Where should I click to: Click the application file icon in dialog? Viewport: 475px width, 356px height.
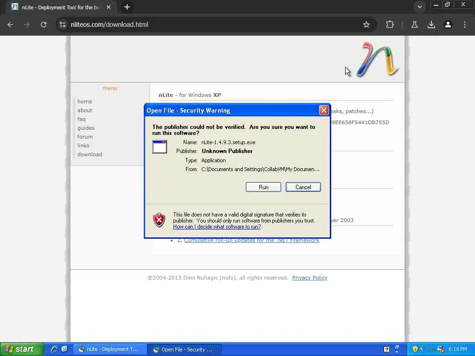click(160, 147)
